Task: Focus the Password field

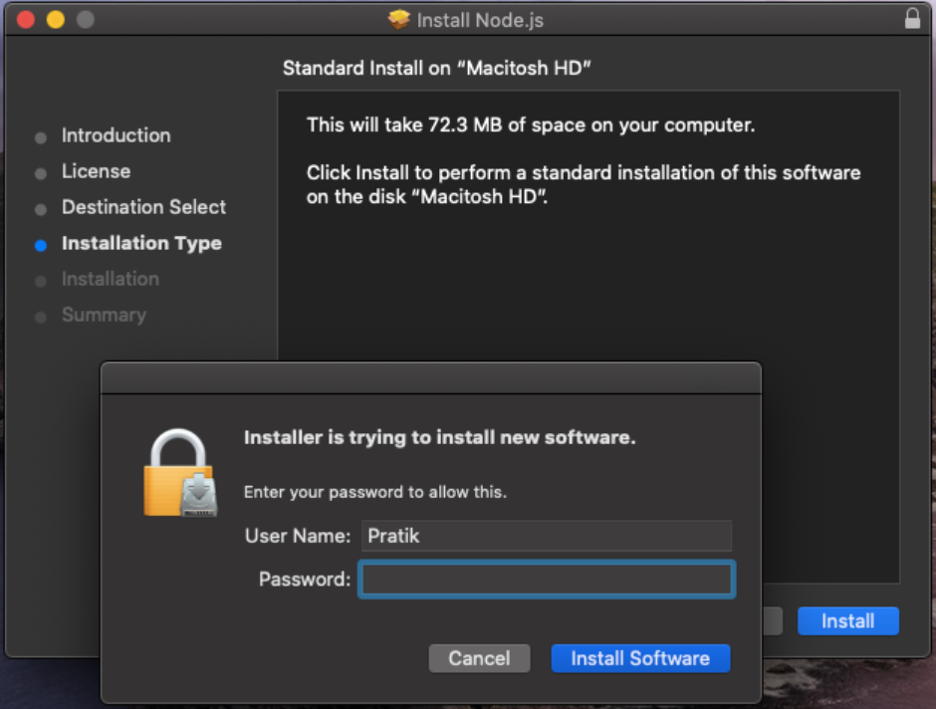Action: pyautogui.click(x=547, y=580)
